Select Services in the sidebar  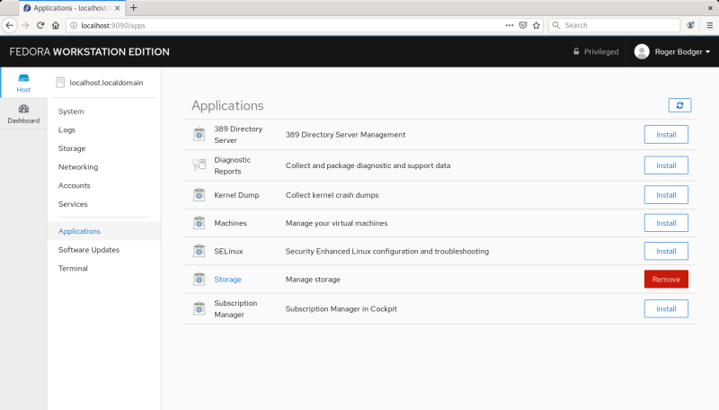tap(74, 204)
